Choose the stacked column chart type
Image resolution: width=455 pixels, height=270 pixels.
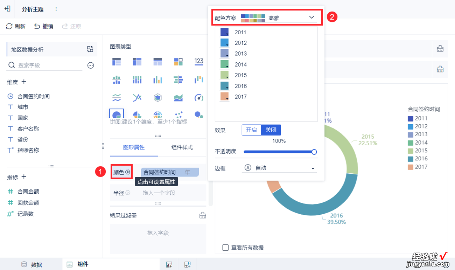click(x=137, y=80)
